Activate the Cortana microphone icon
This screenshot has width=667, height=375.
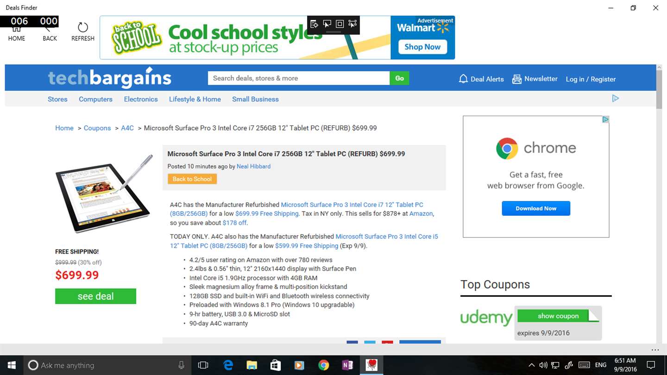tap(181, 365)
